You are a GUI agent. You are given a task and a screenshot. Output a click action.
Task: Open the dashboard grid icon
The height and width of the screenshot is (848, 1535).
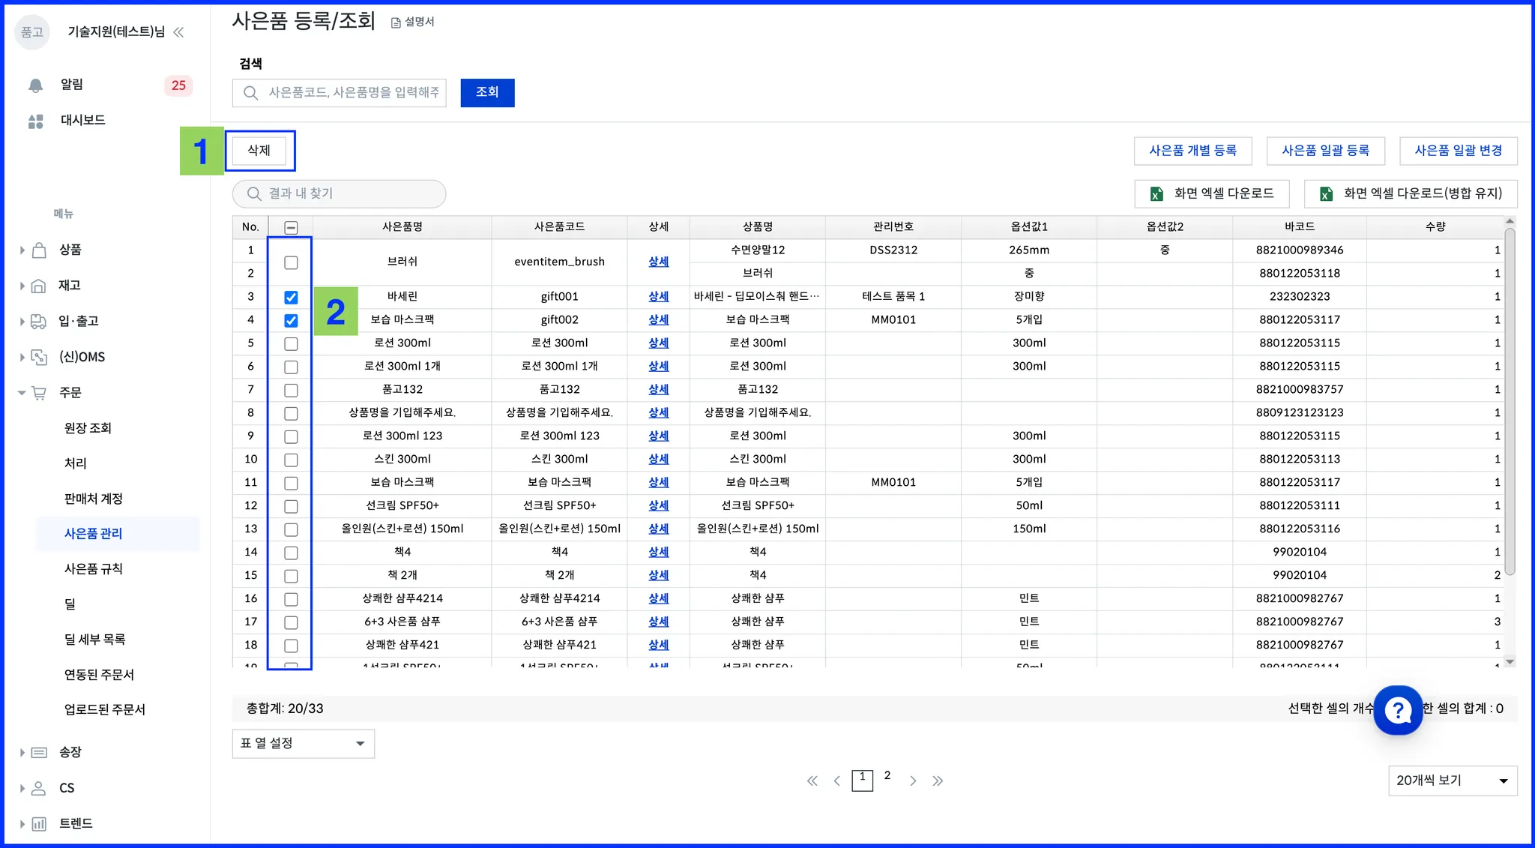coord(35,121)
